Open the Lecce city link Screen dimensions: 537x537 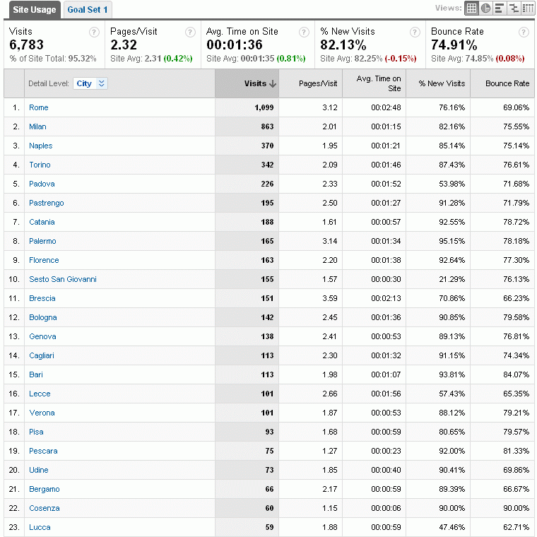[x=40, y=394]
